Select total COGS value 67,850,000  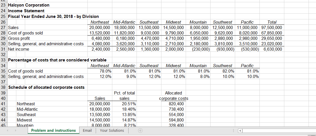tap(272, 33)
